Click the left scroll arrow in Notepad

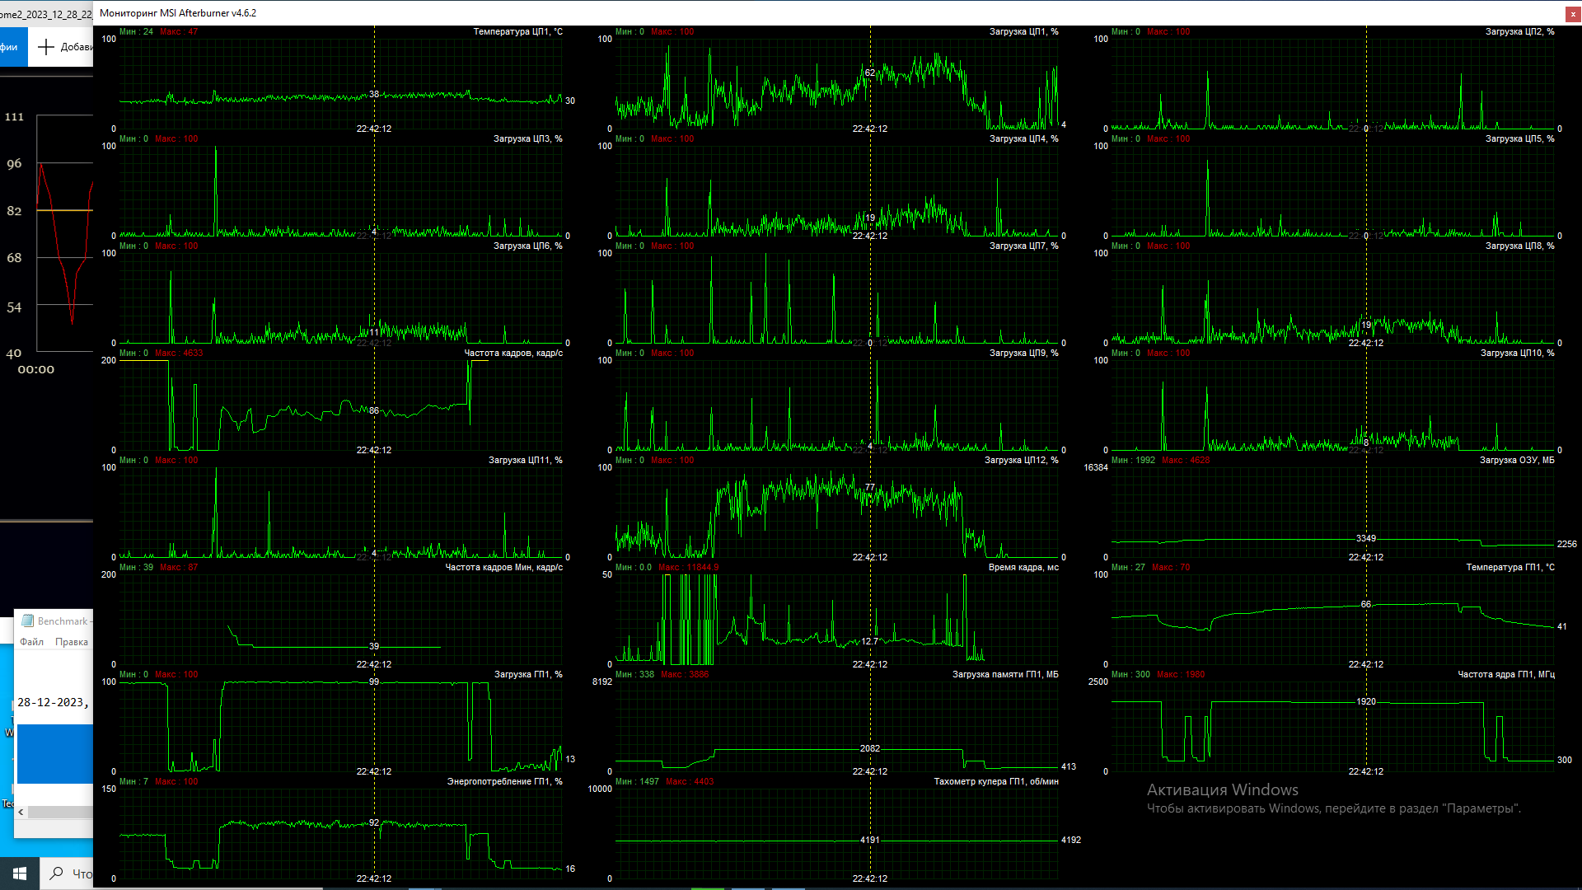21,813
